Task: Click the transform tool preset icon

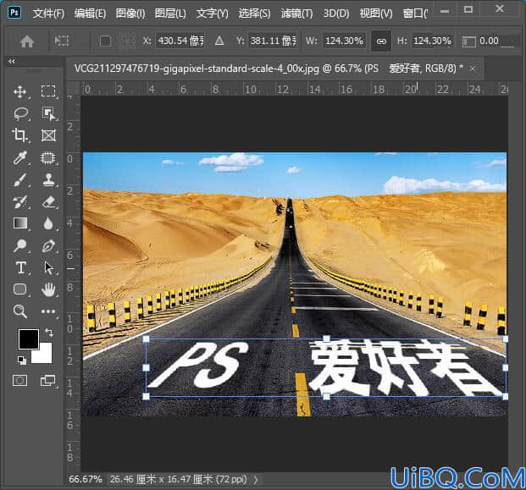Action: point(62,41)
